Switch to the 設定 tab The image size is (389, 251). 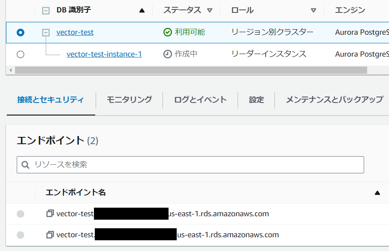coord(256,99)
